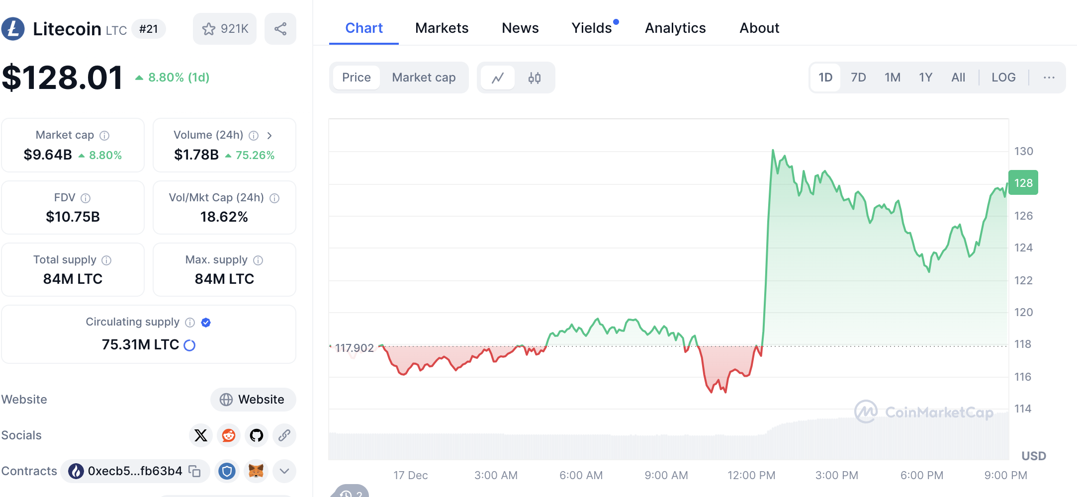Click the shield security icon

click(x=227, y=471)
